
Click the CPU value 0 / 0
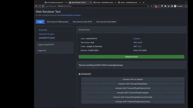140,43
